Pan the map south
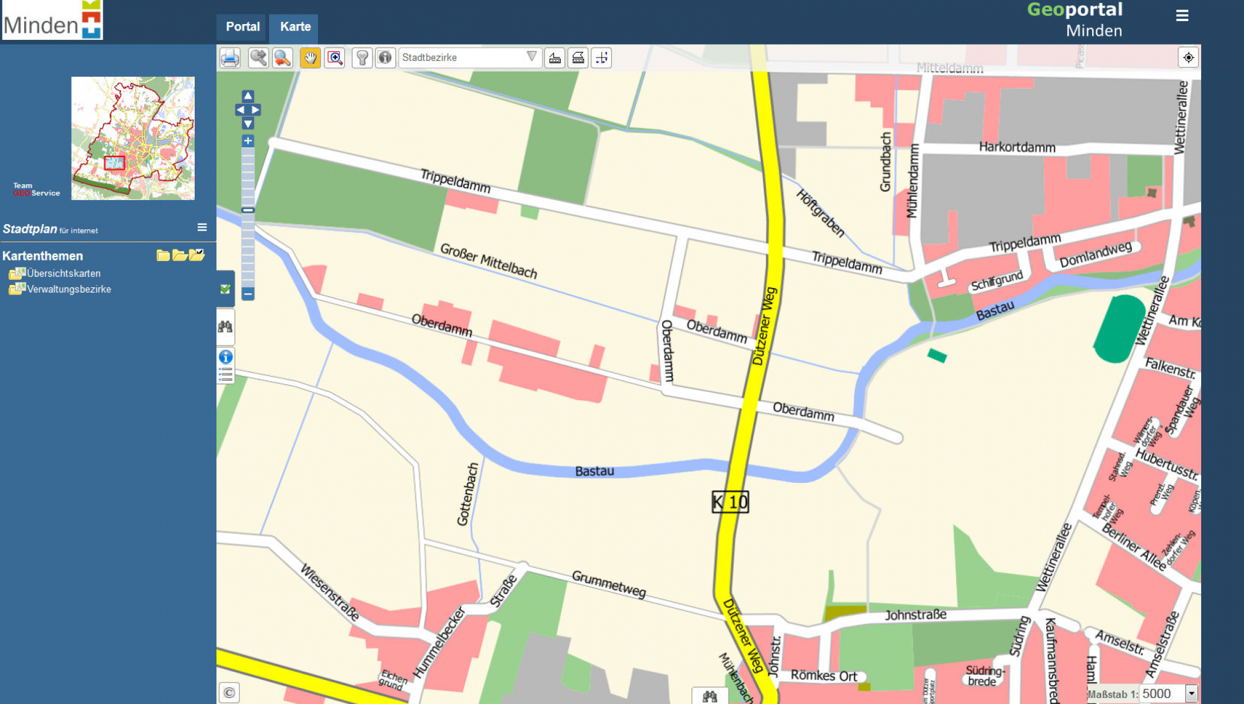1244x704 pixels. tap(248, 124)
